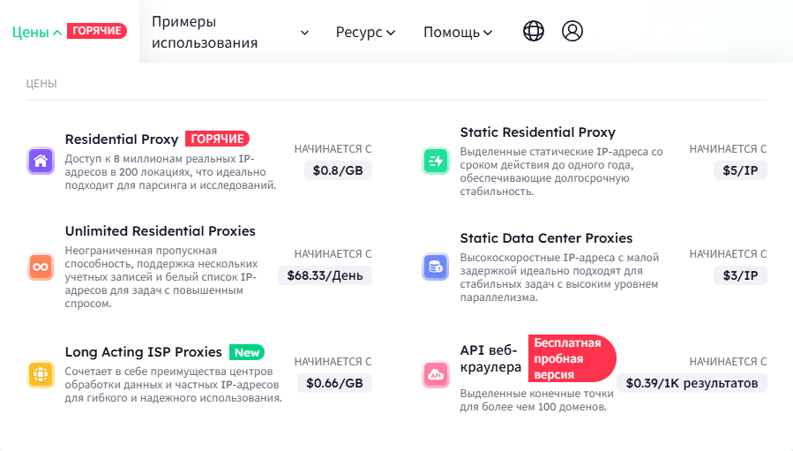Open the globe language selector
Viewport: 793px width, 451px height.
534,31
